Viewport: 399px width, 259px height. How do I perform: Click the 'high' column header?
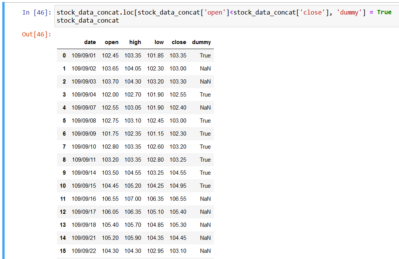(135, 42)
